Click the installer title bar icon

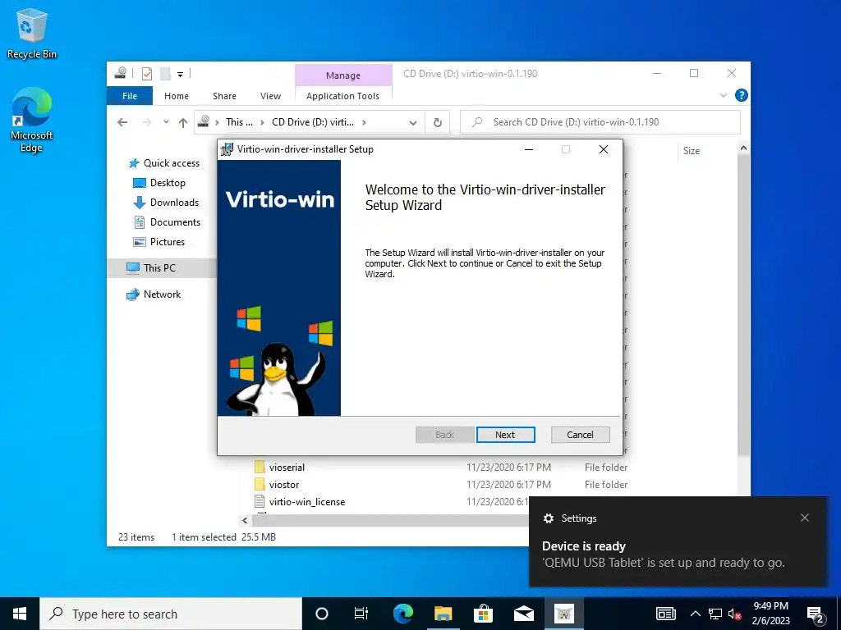coord(227,149)
